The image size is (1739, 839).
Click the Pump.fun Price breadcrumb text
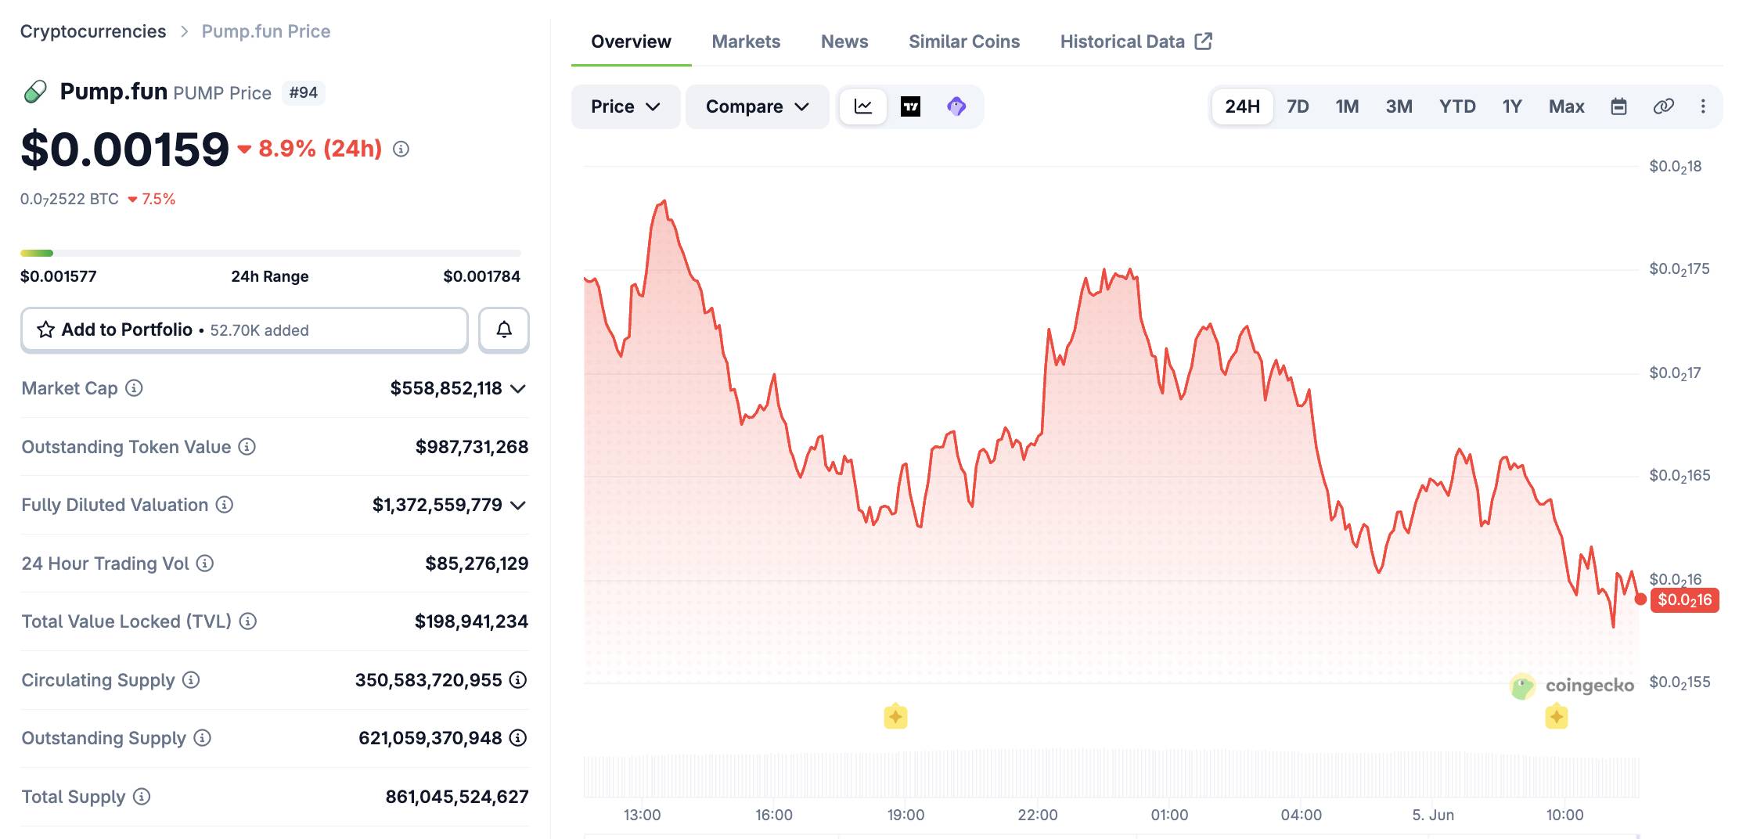point(266,31)
